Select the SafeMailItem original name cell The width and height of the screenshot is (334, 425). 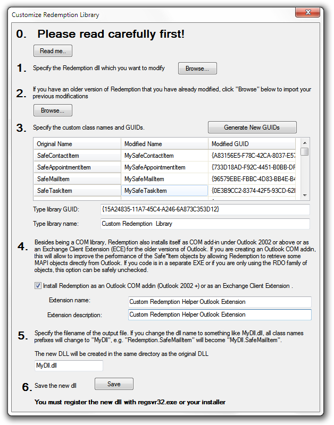[77, 179]
